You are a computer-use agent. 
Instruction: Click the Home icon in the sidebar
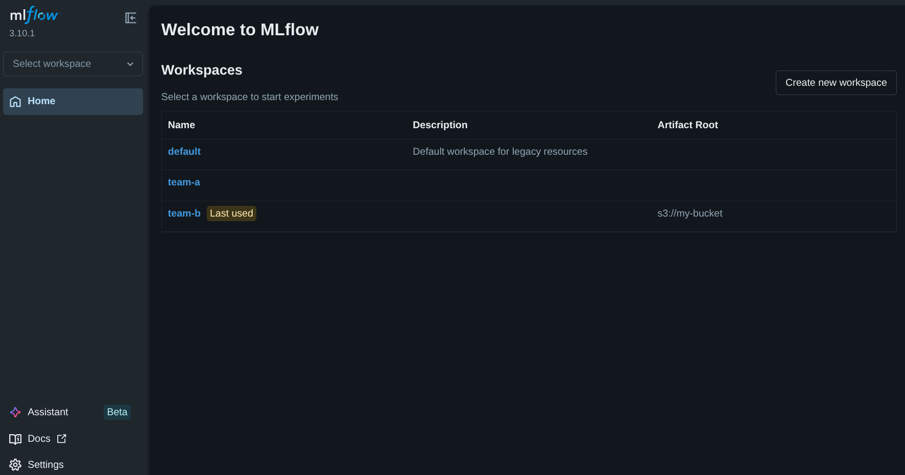(15, 101)
